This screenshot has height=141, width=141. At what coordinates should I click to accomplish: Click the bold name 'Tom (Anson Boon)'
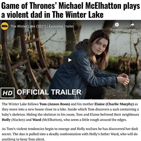[55, 104]
